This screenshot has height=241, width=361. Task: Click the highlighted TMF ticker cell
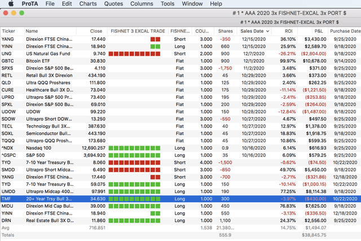pos(6,199)
